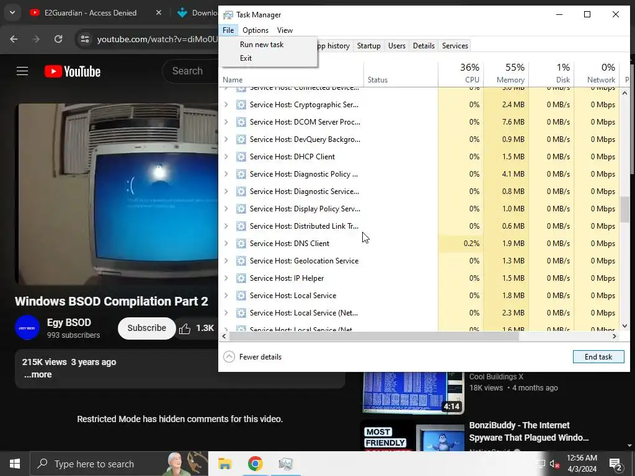Click the scroll down arrow in process list
This screenshot has height=476, width=635.
coord(624,325)
